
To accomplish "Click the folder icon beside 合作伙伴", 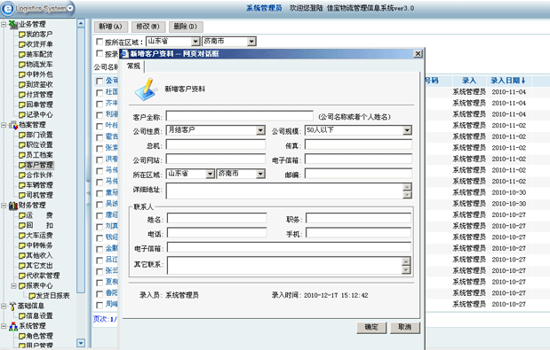I will click(22, 175).
